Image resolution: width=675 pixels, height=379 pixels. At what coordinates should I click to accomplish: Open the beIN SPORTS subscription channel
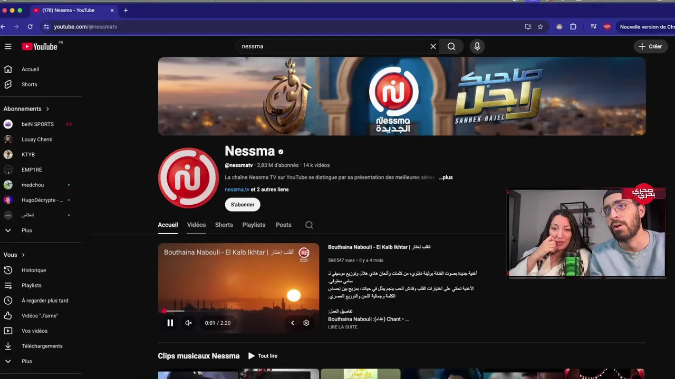click(x=37, y=124)
